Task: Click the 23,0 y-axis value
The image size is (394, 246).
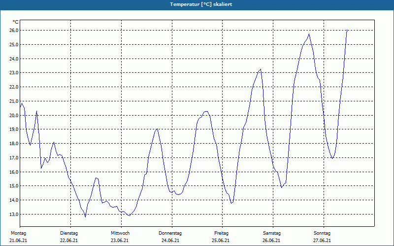Action: (x=14, y=73)
